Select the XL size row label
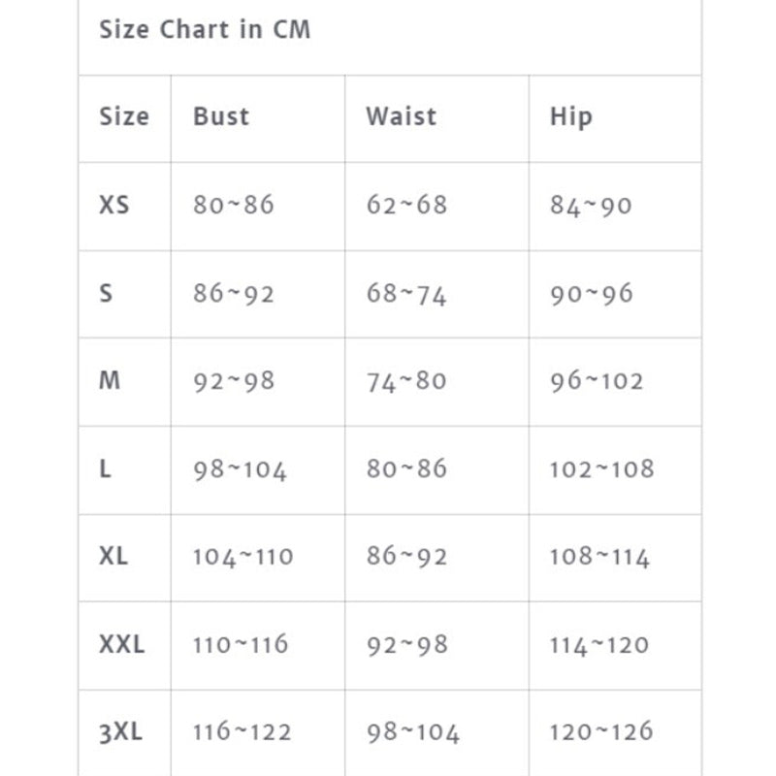Viewport: 776px width, 776px height. click(x=113, y=557)
